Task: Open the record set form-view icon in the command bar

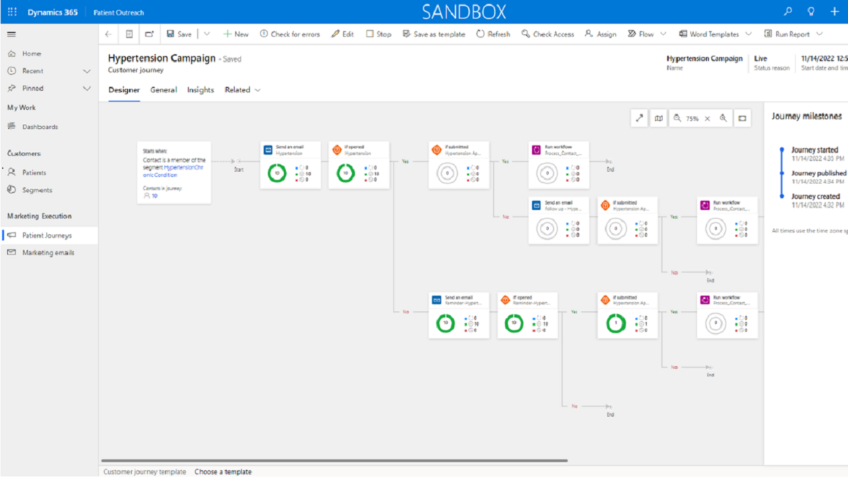Action: point(129,34)
